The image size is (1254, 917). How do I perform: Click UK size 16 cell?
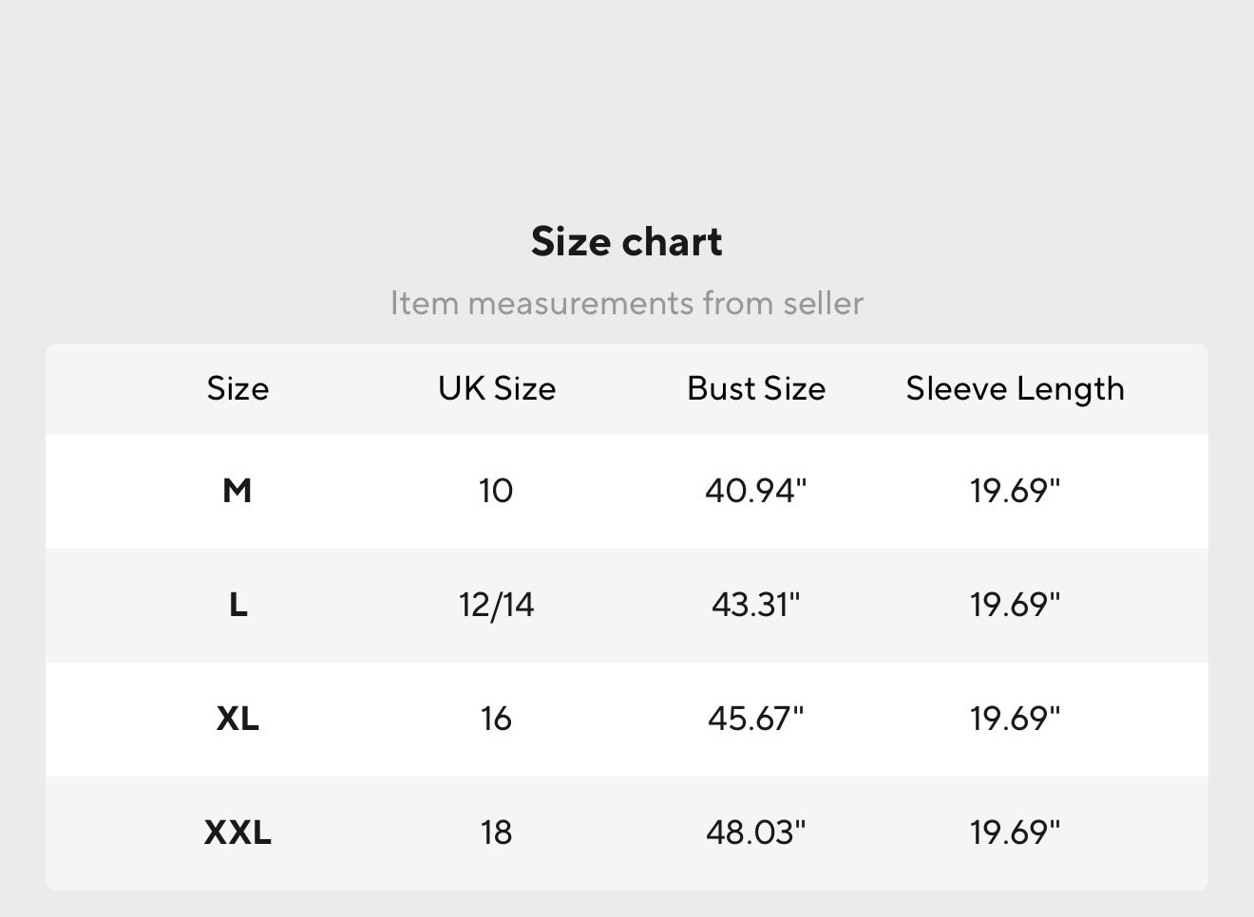[496, 719]
